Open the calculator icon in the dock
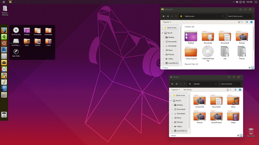 click(x=4, y=95)
